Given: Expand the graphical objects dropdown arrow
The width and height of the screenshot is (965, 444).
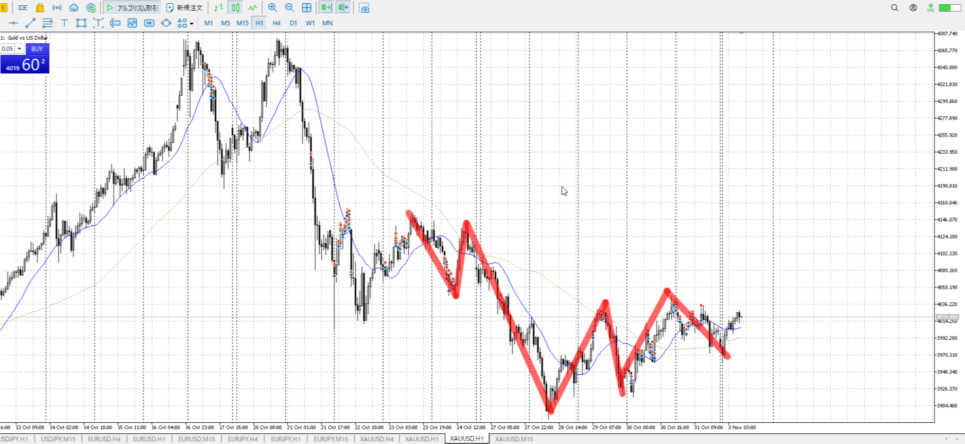Looking at the screenshot, I should click(191, 23).
